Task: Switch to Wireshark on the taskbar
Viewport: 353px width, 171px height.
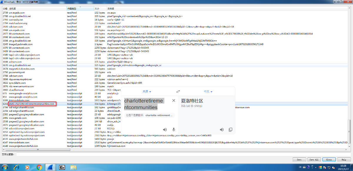Action: coord(51,167)
